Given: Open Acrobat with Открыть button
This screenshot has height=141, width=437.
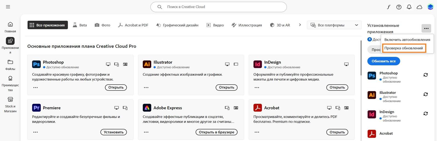Looking at the screenshot, I should pyautogui.click(x=337, y=132).
